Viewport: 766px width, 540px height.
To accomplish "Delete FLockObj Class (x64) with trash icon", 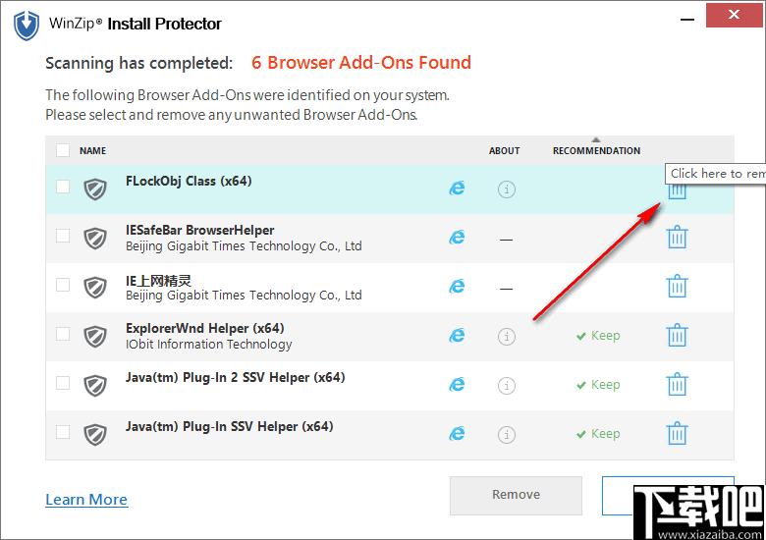I will click(x=677, y=190).
